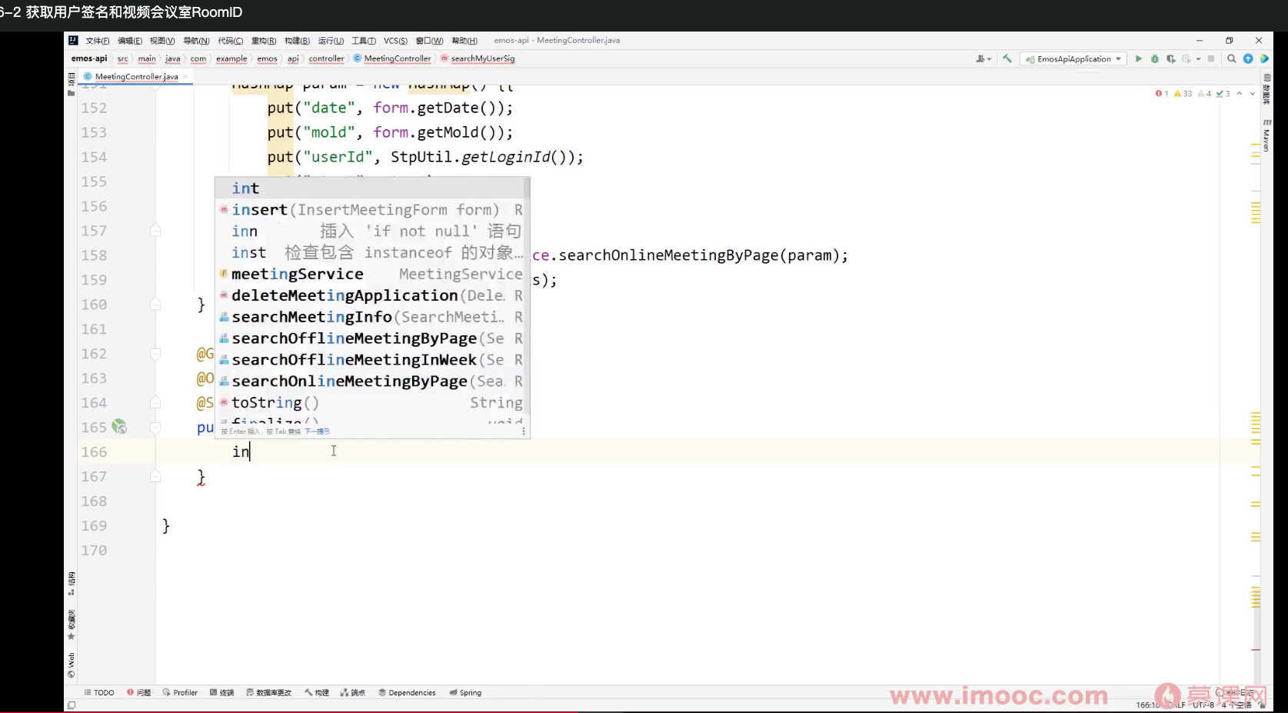Screen dimensions: 1288x713
Task: Switch to MeetingController.java editor tab
Action: 136,76
